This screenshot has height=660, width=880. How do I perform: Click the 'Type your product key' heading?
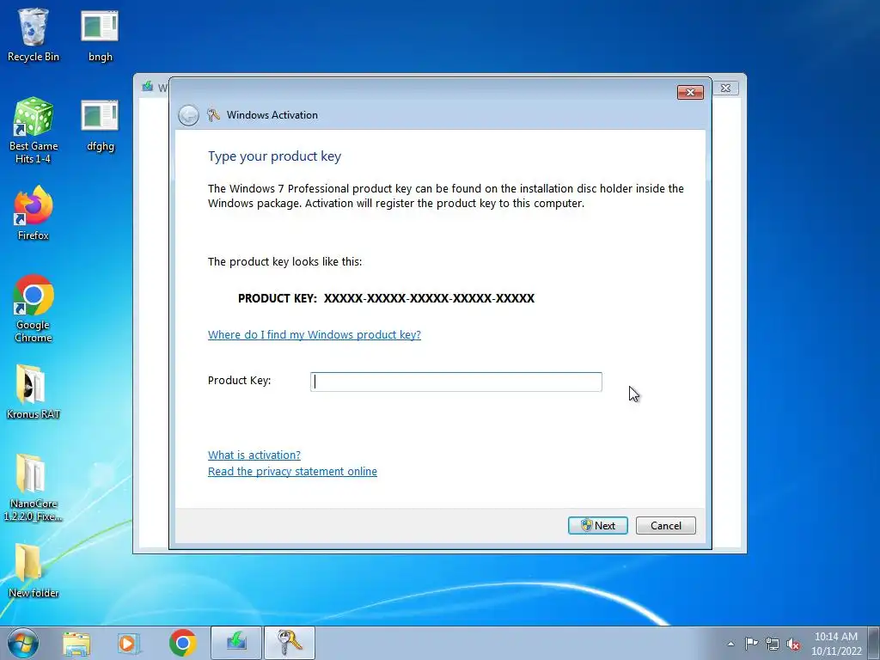coord(274,156)
